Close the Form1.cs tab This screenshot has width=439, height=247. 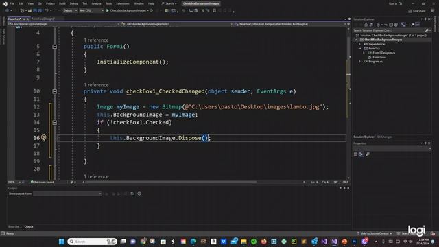[28, 19]
